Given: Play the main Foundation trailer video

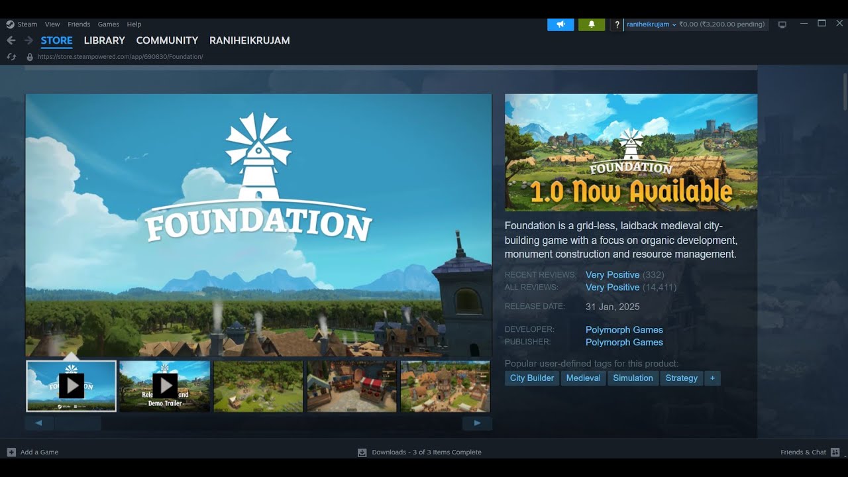Looking at the screenshot, I should tap(258, 225).
